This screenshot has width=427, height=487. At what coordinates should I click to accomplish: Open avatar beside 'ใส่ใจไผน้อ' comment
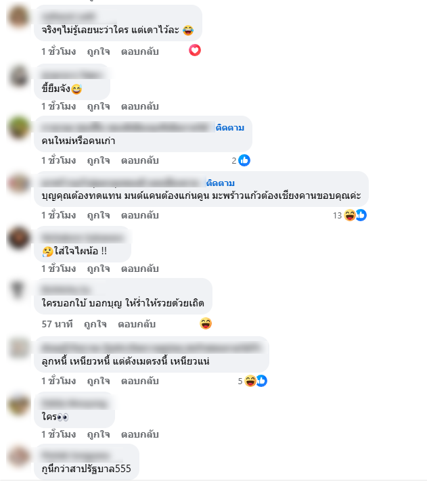19,238
